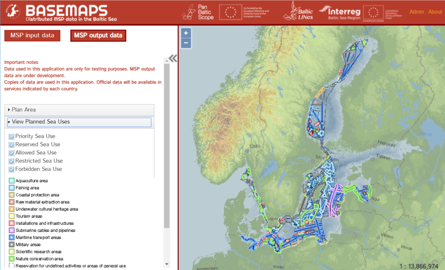This screenshot has height=270, width=445.
Task: Click the Oslo label on the map
Action: point(255,146)
